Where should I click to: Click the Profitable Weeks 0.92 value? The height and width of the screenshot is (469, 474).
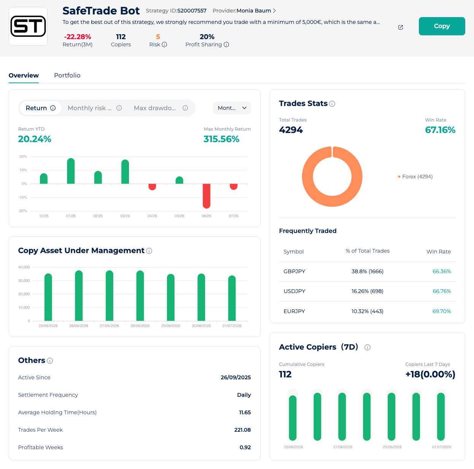coord(245,447)
